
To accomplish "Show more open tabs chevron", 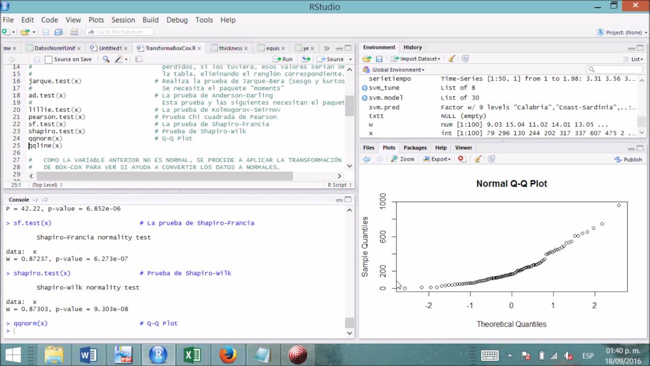I will tap(327, 48).
